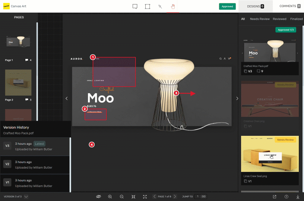Filter designs by Needs Review

click(x=260, y=19)
